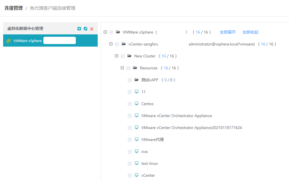289x188 pixels.
Task: Click the 全部展开 link
Action: (227, 32)
